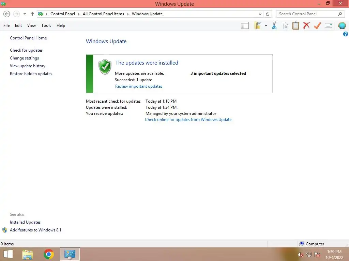
Task: Open Classic Shell settings shell icon
Action: tap(342, 25)
